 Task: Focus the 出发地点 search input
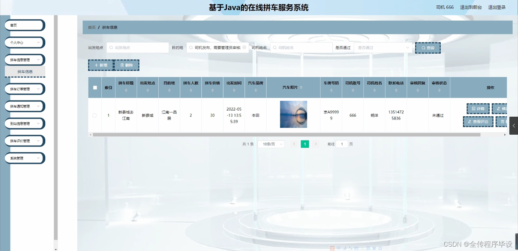point(137,48)
